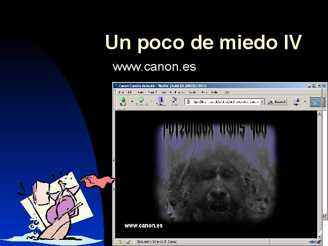
Task: Click the Forward navigation arrow icon
Action: [141, 100]
